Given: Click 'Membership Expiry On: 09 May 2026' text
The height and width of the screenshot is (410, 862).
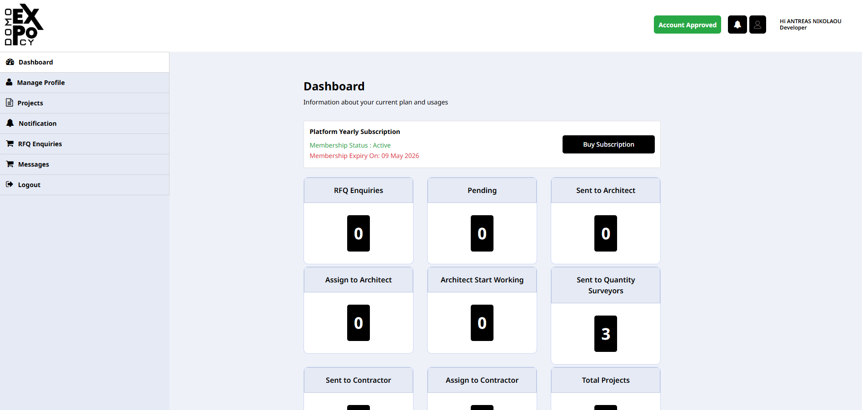Looking at the screenshot, I should point(364,156).
